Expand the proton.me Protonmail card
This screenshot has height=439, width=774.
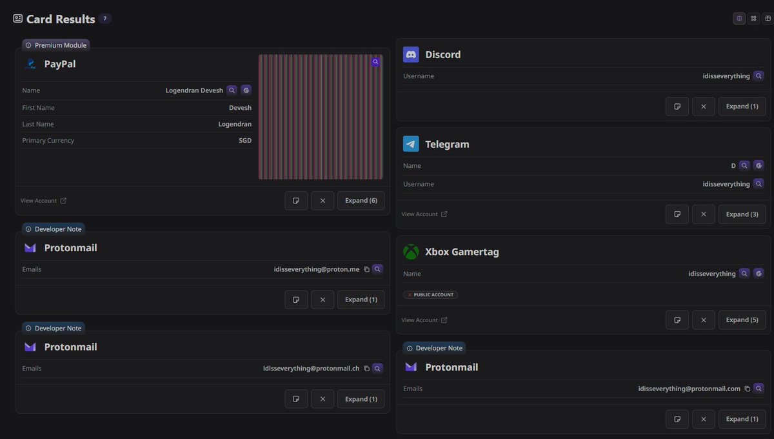click(x=361, y=300)
